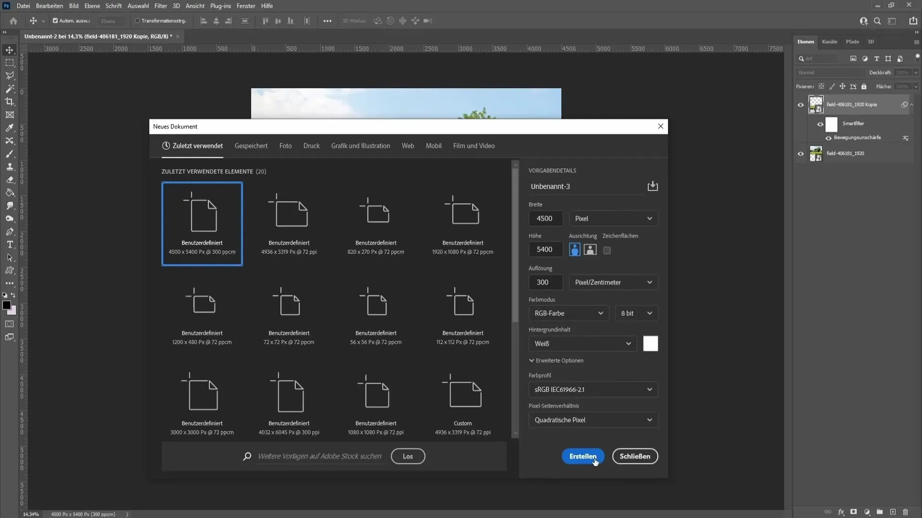
Task: Click the Los search button
Action: [408, 456]
